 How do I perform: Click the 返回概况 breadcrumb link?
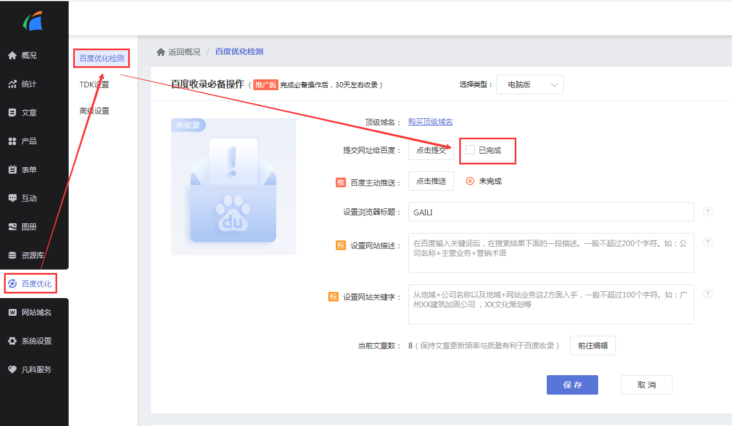point(184,52)
